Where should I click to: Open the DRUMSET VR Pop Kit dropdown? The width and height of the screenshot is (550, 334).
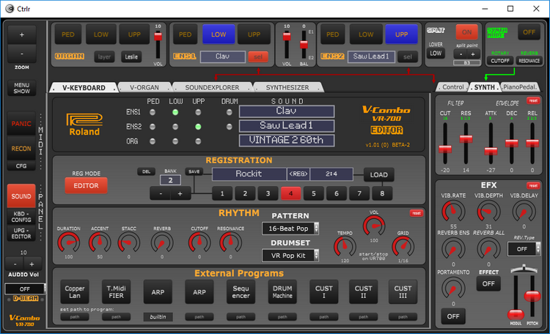point(290,256)
